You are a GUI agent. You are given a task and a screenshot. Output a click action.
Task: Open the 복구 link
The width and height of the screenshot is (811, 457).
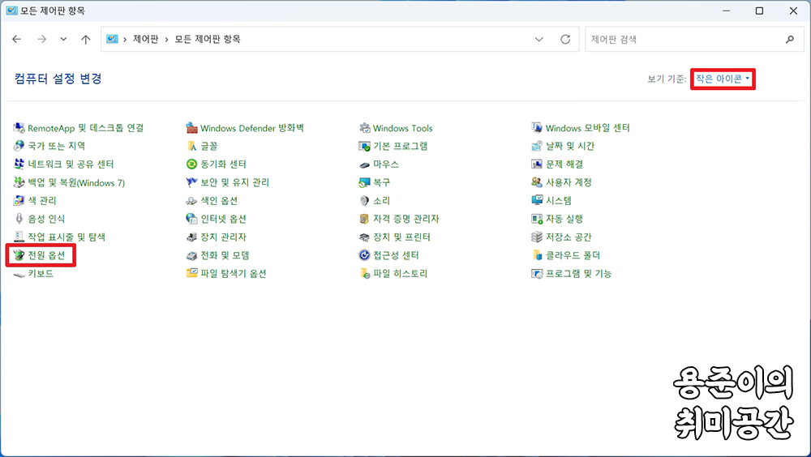[x=382, y=182]
